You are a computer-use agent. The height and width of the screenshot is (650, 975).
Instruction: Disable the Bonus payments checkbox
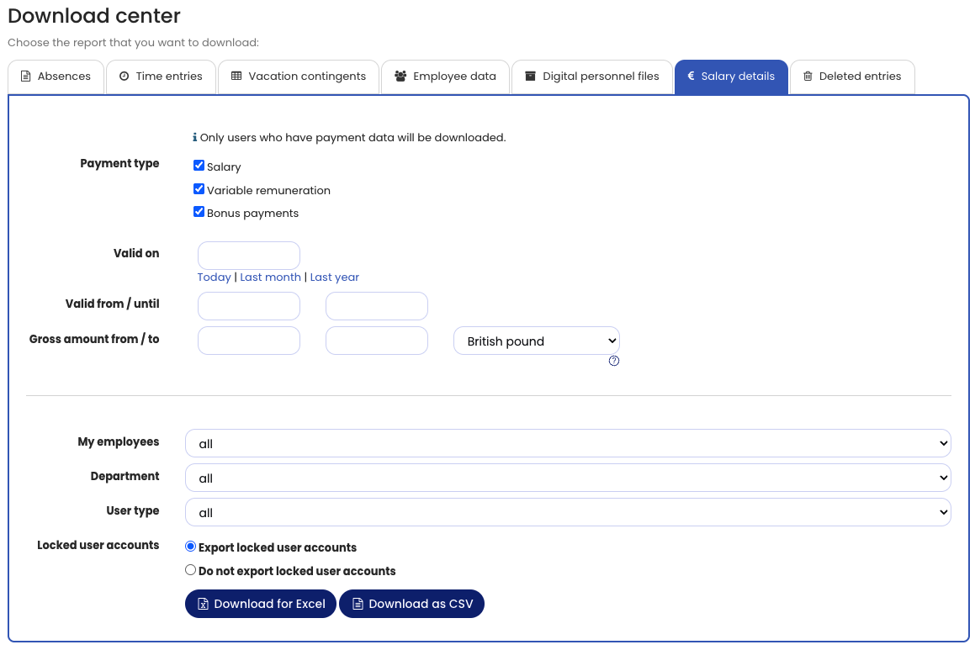(x=199, y=212)
